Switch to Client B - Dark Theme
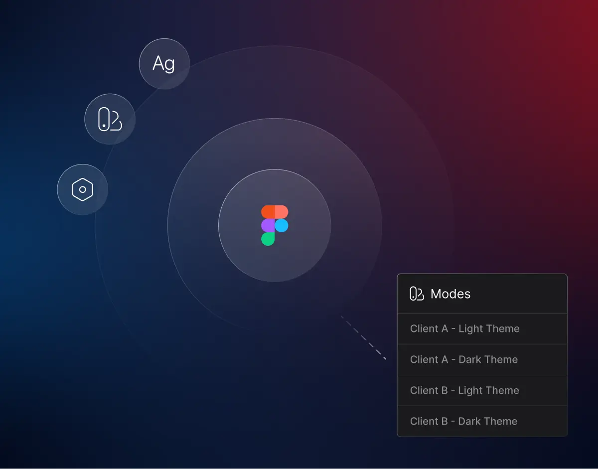The width and height of the screenshot is (598, 469). point(482,422)
